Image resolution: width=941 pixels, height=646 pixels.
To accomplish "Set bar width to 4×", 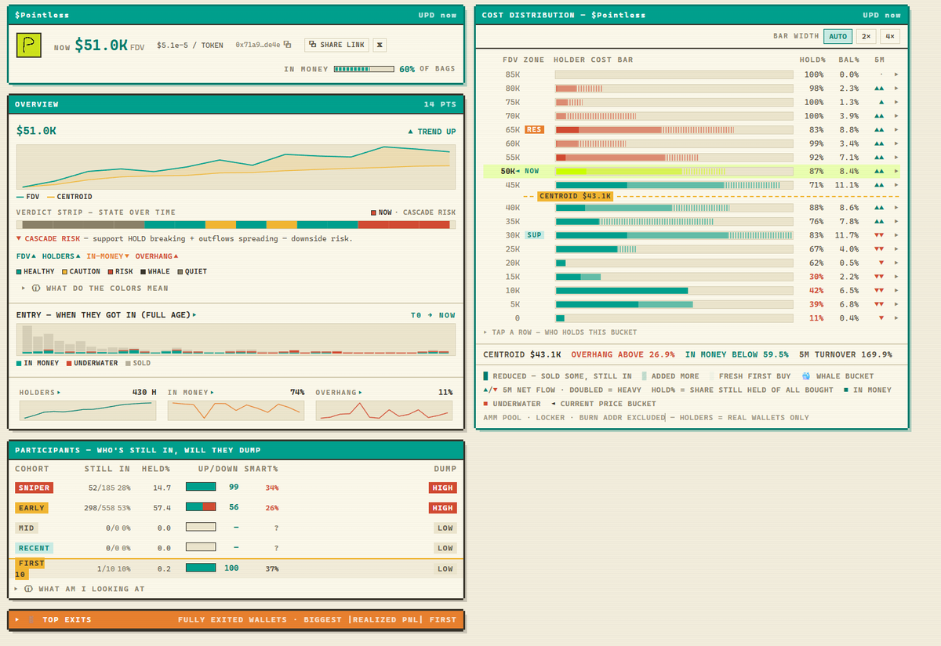I will (x=889, y=36).
